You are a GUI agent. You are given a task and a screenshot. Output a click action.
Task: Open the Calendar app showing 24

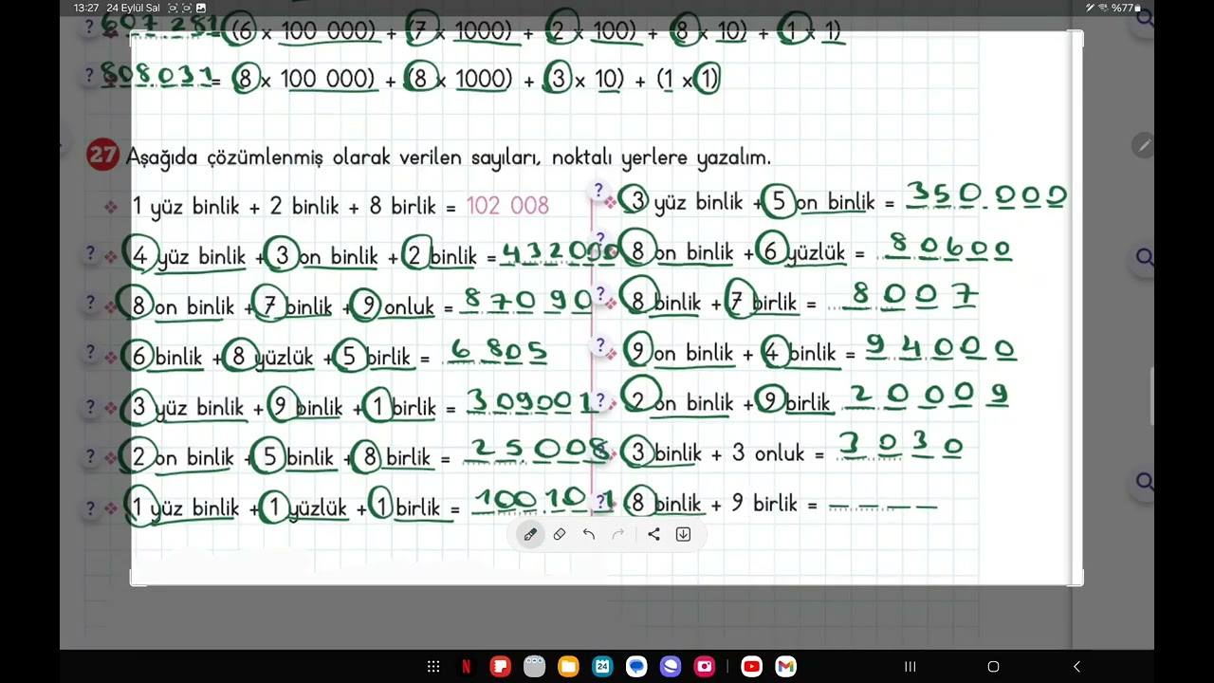pyautogui.click(x=602, y=667)
